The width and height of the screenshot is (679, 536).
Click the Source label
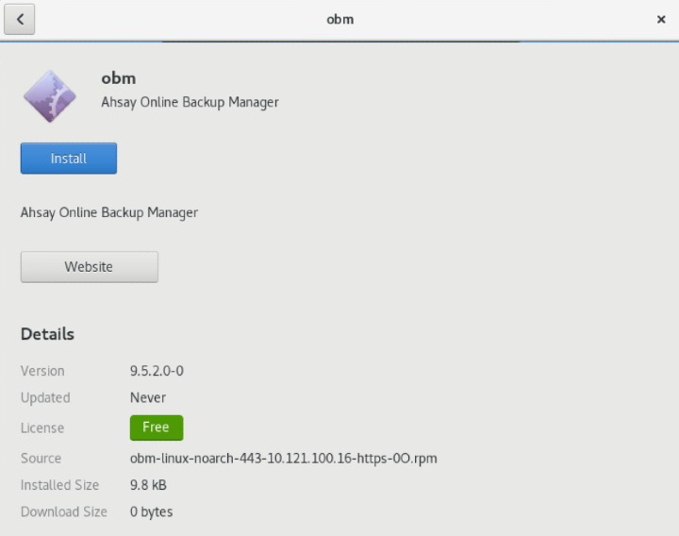(41, 459)
